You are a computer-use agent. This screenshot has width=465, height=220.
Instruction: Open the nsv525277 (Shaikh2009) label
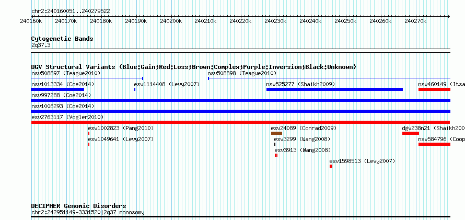pos(301,84)
